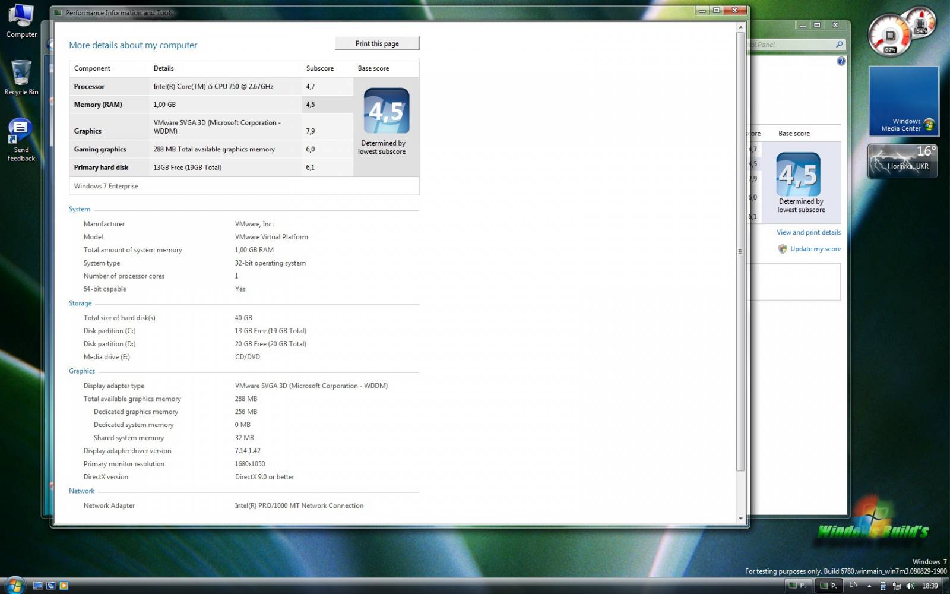950x594 pixels.
Task: Click the Performance Information and Tools title icon
Action: (x=58, y=12)
